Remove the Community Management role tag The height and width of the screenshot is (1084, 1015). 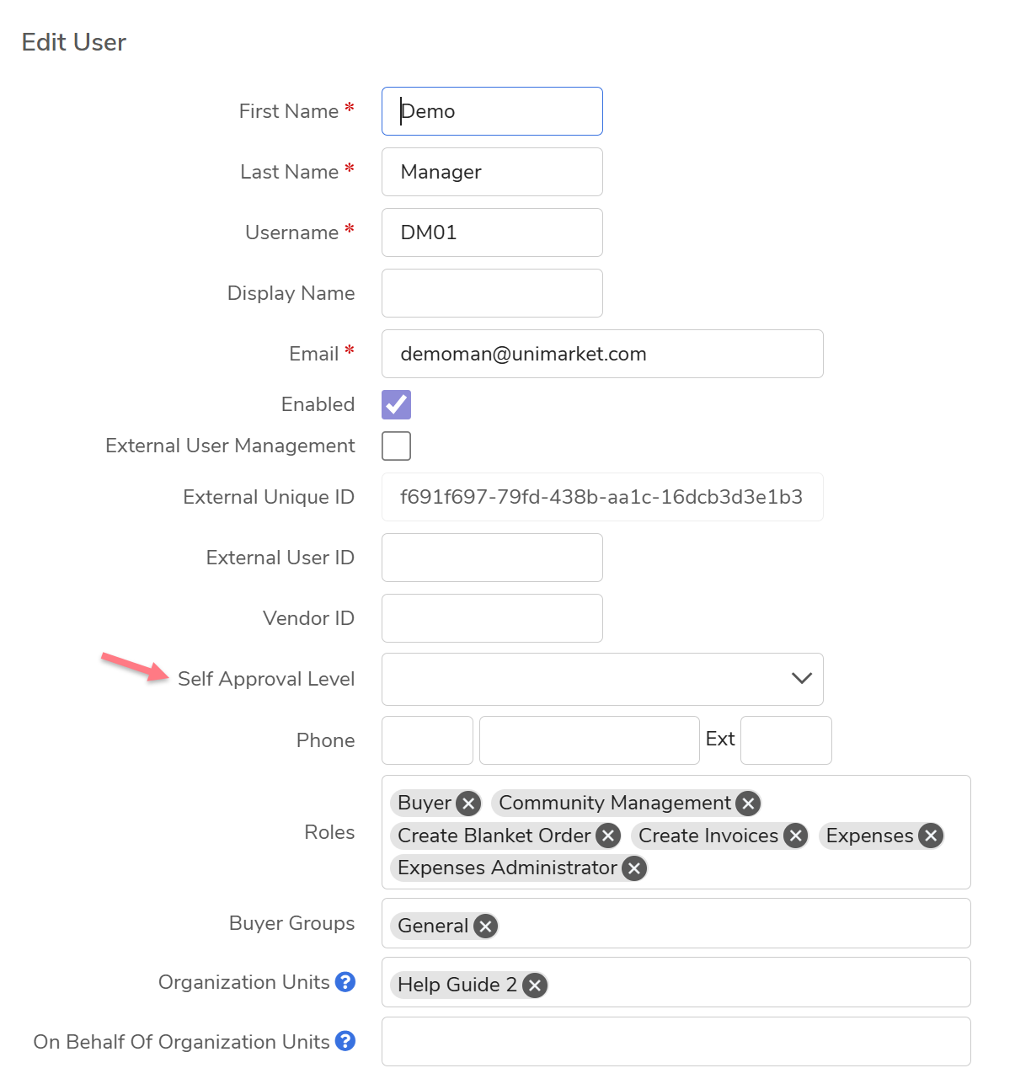(748, 804)
